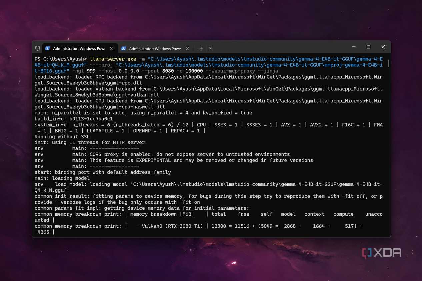The image size is (422, 281).
Task: Click the 'memory breakdown [MiB]' table header
Action: point(162,214)
